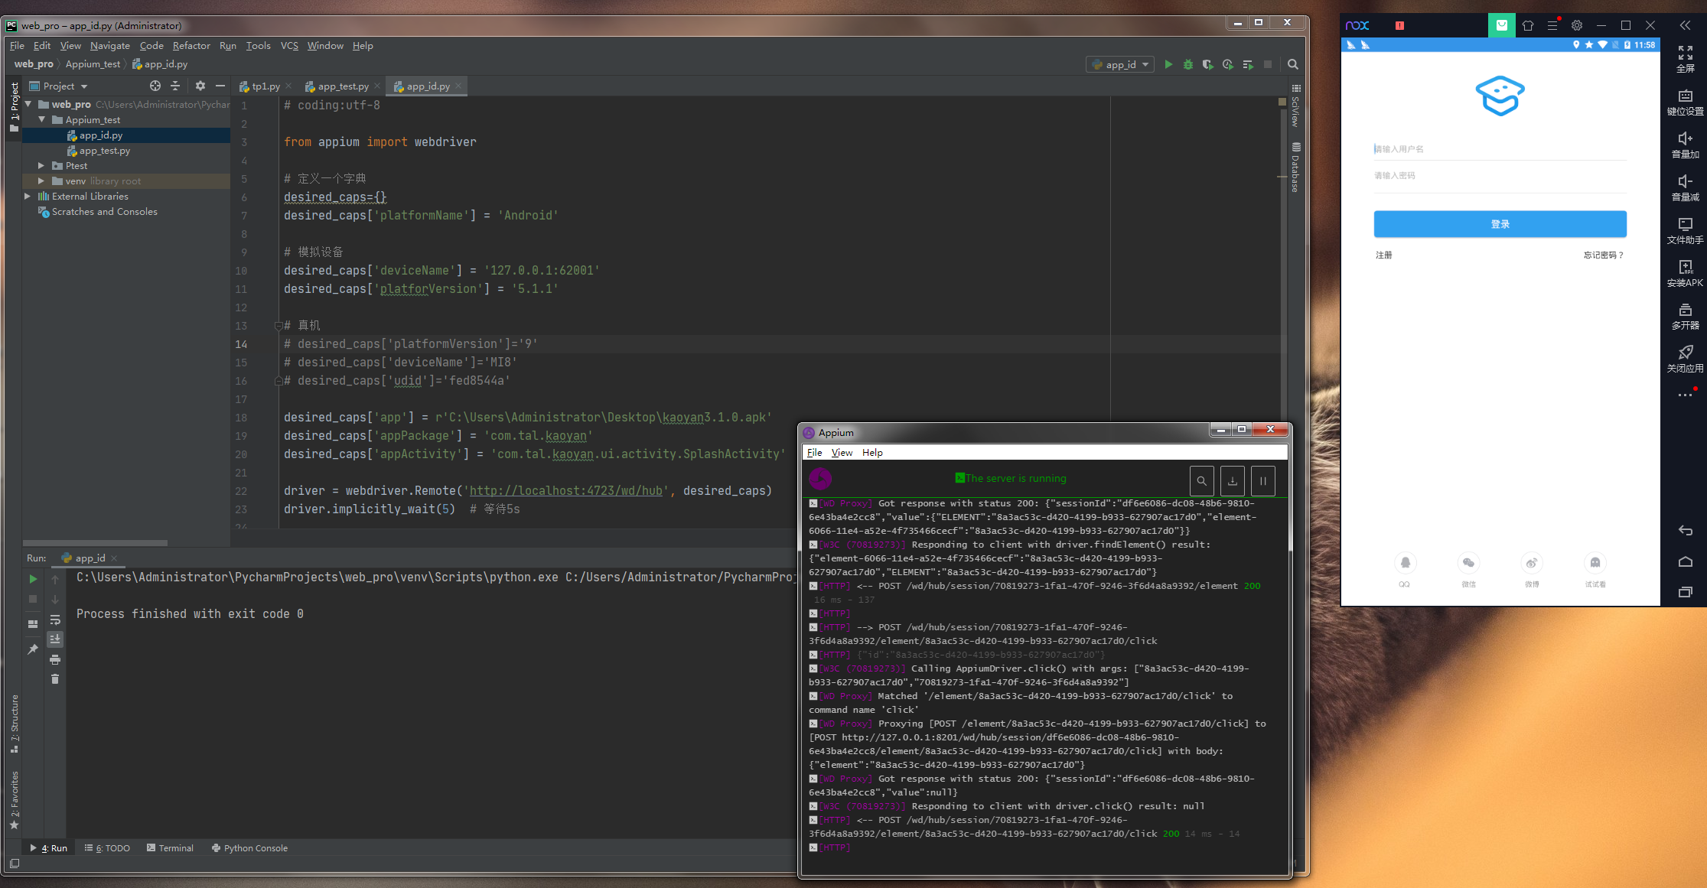Click the 忘记密码 forgot password link
Image resolution: width=1707 pixels, height=888 pixels.
(1602, 255)
